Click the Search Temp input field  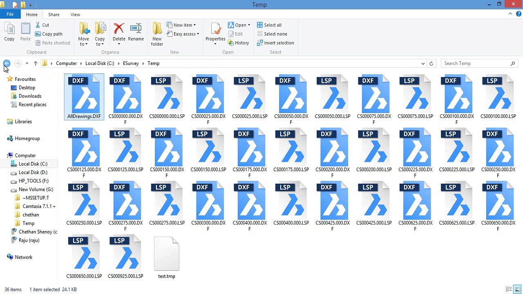(476, 63)
